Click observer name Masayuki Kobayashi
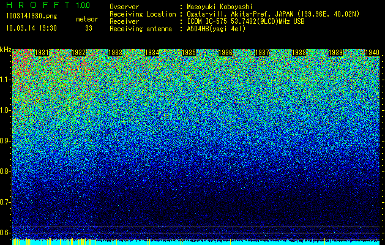This screenshot has width=385, height=245. (x=220, y=7)
